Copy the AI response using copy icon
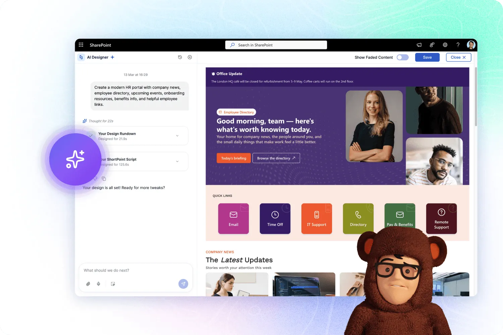Viewport: 503px width, 335px height. [x=104, y=179]
